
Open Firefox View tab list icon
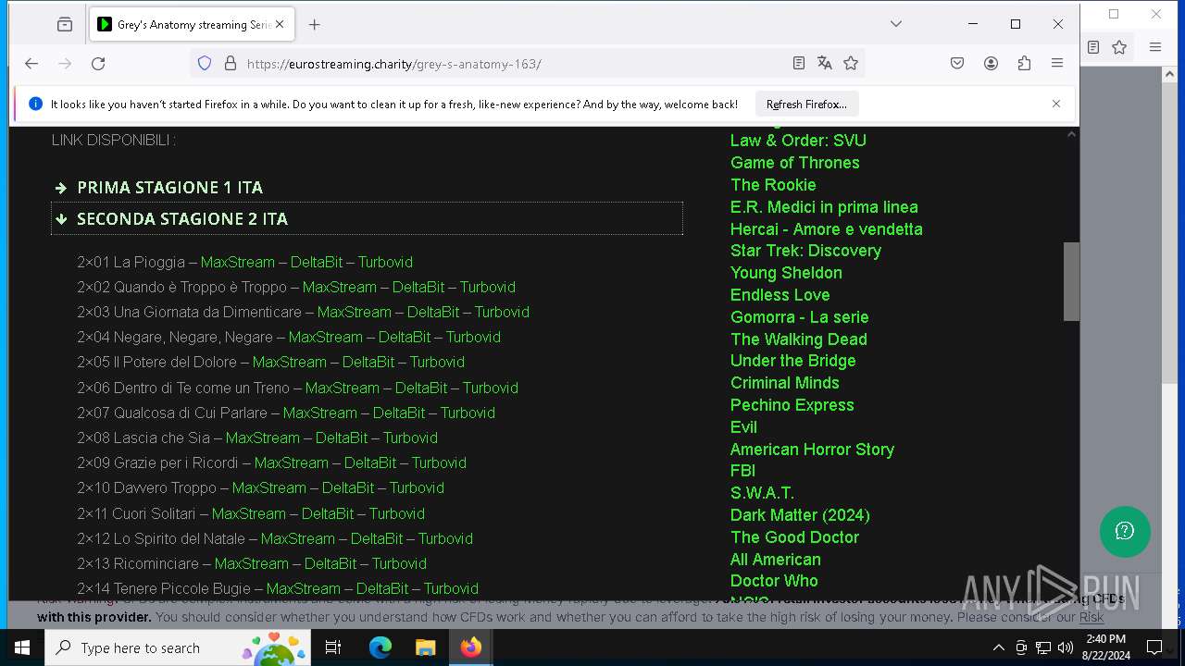coord(64,25)
